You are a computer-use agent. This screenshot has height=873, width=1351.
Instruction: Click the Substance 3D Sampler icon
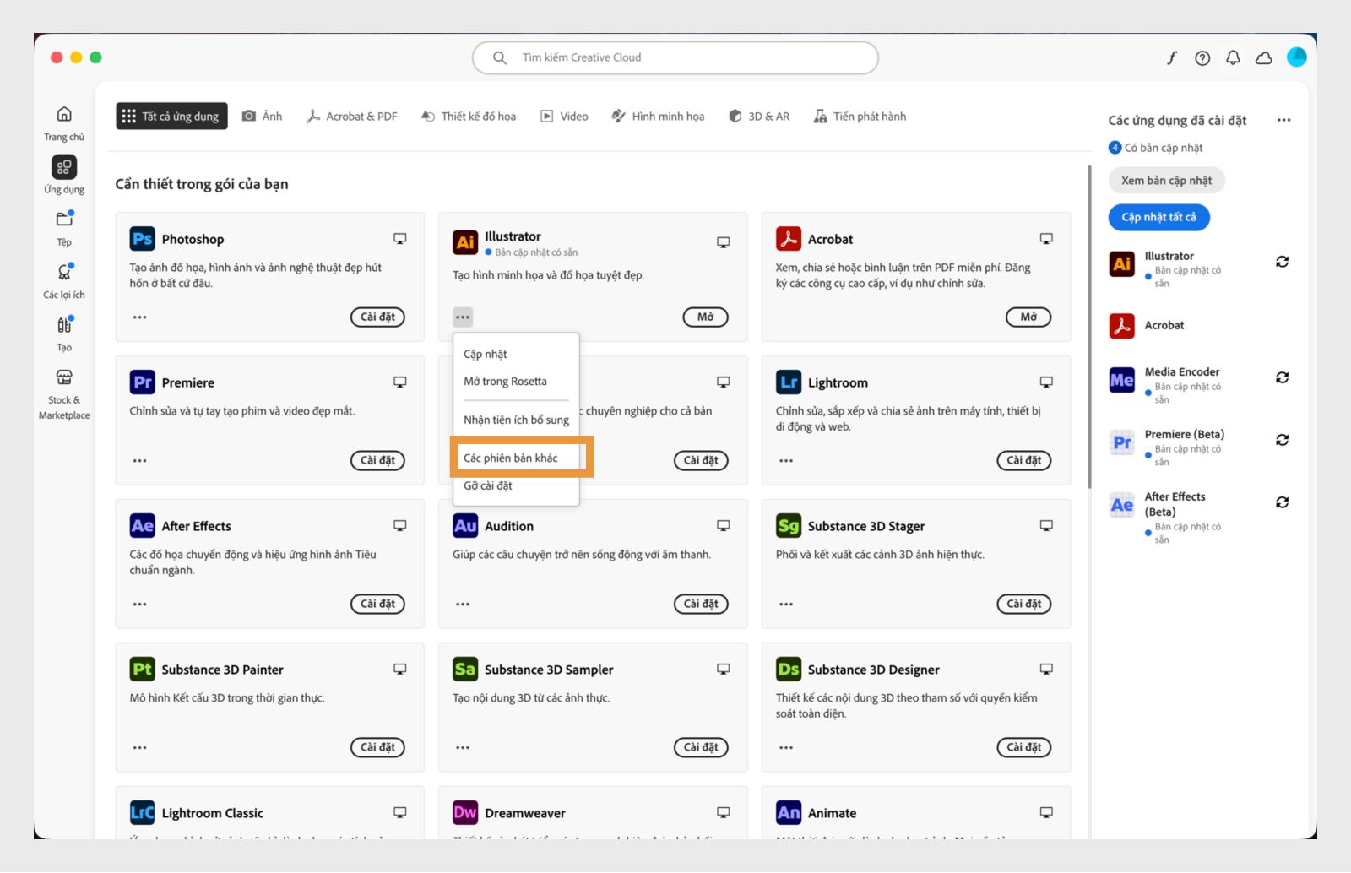465,670
